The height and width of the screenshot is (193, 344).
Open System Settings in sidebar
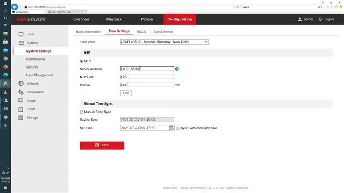pos(39,51)
